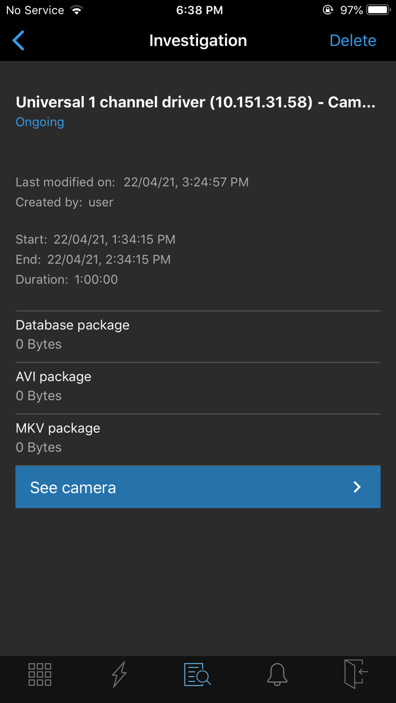Screen dimensions: 396x703
Task: Tap the Wi-Fi status icon
Action: pos(77,10)
